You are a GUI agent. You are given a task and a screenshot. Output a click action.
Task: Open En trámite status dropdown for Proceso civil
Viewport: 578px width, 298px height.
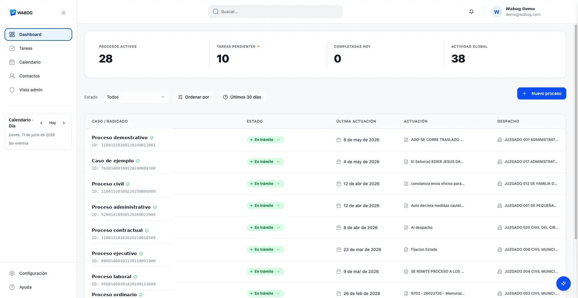(x=266, y=184)
